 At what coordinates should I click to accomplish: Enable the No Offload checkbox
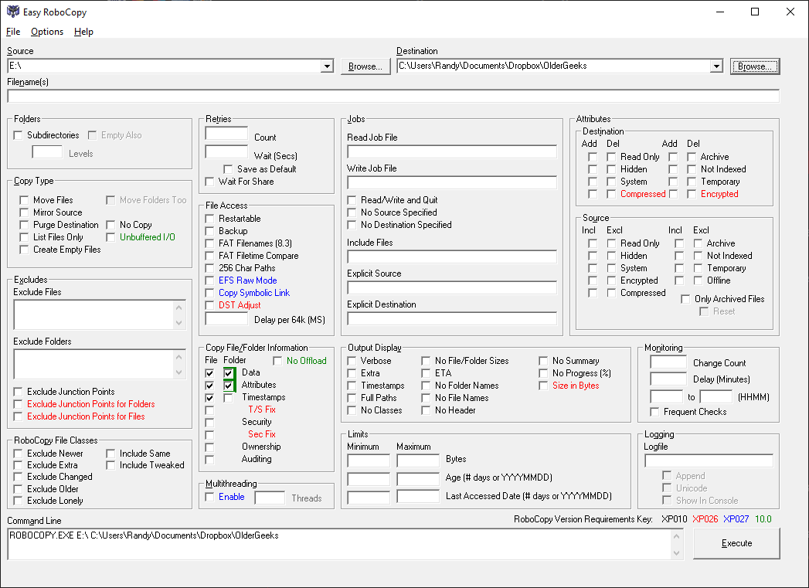click(277, 361)
